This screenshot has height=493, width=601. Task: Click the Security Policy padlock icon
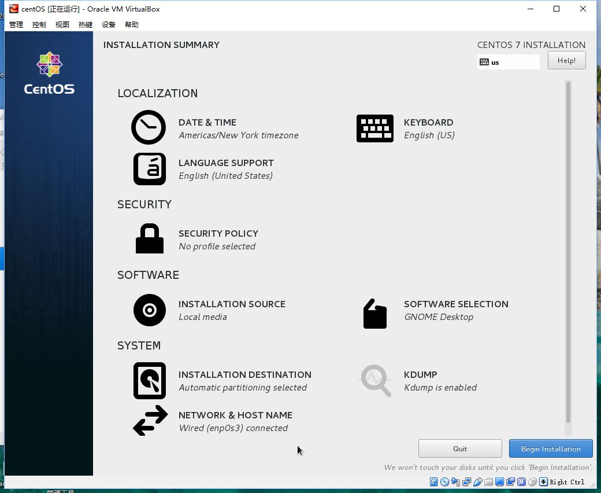tap(150, 239)
